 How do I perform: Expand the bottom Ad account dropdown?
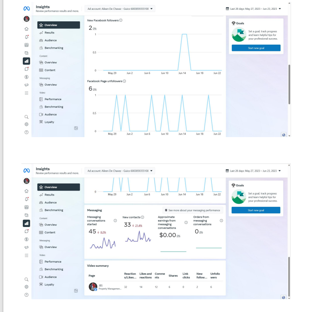tap(120, 171)
